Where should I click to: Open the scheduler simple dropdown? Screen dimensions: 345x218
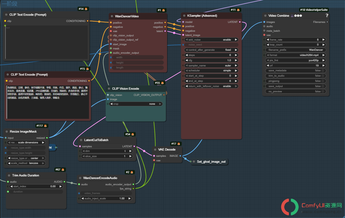pos(211,71)
